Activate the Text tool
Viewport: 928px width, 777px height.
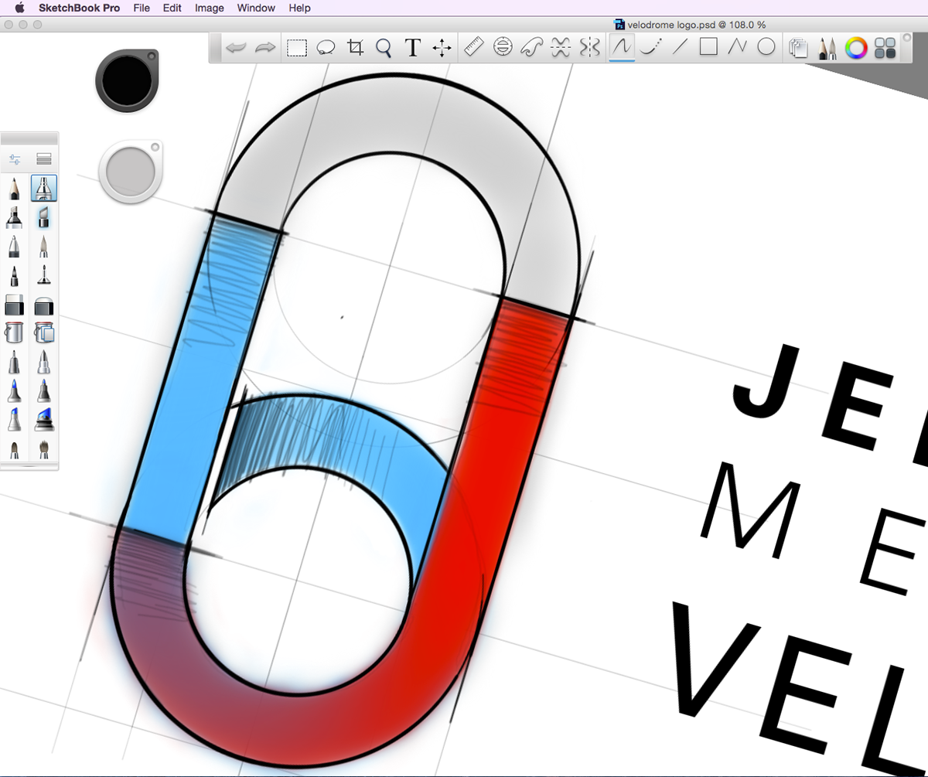413,47
